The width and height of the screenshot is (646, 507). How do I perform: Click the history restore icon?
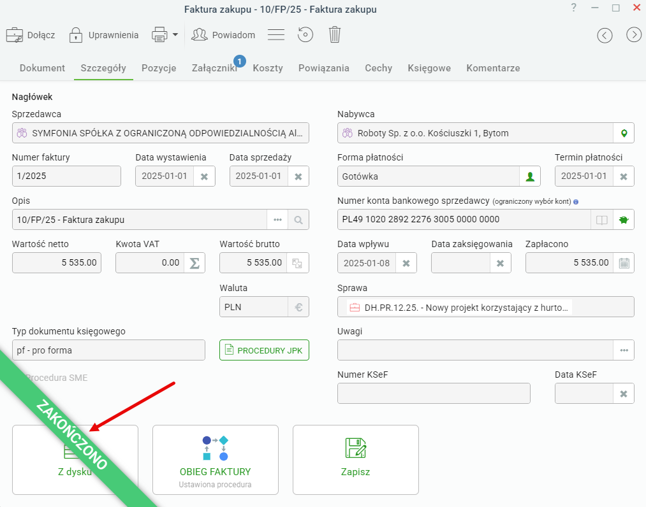click(305, 34)
